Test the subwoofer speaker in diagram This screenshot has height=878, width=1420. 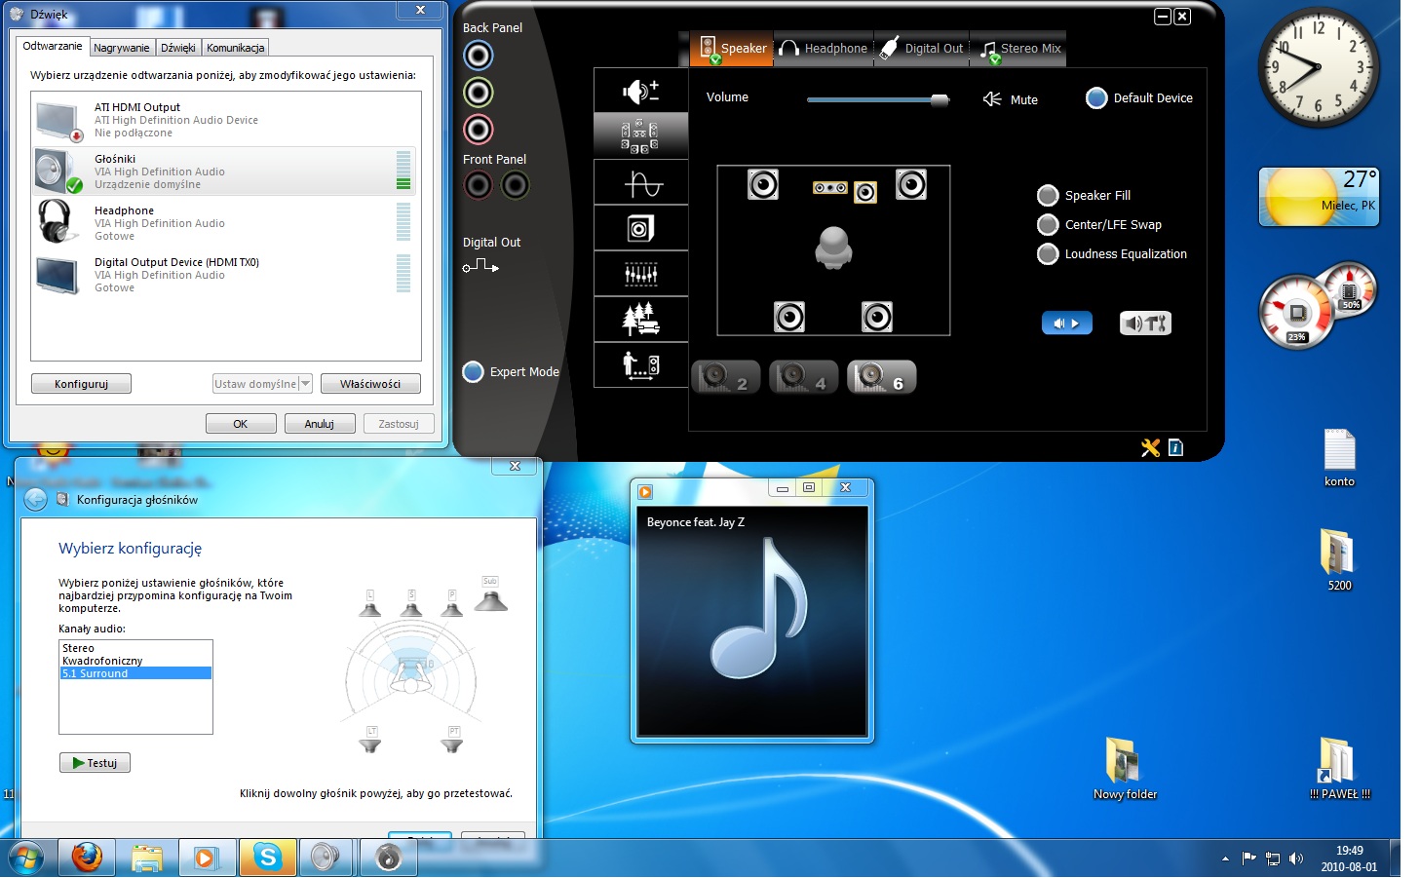[x=865, y=192]
